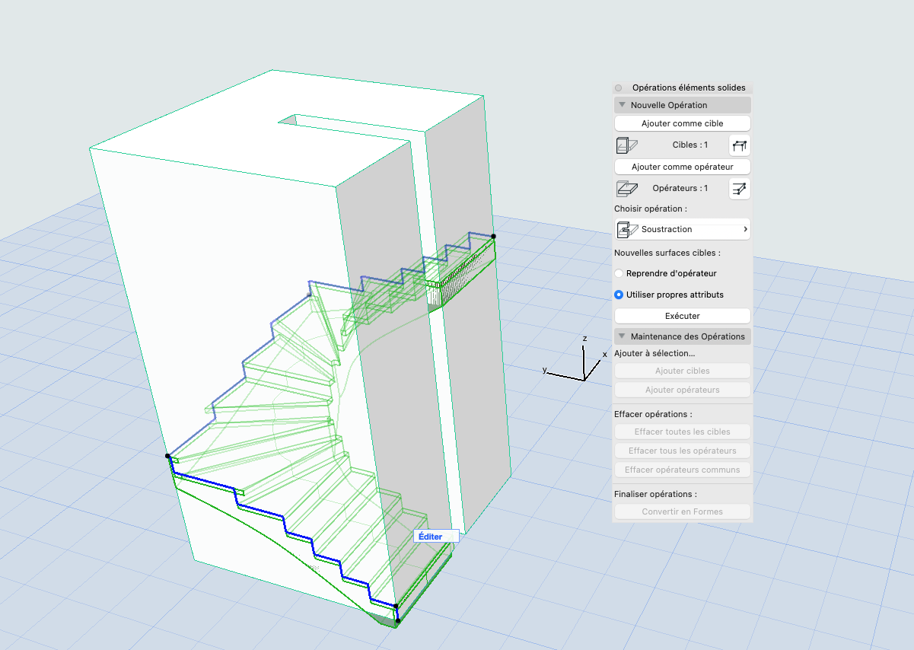Click the operator elements icon left of Opérateurs

pyautogui.click(x=626, y=188)
